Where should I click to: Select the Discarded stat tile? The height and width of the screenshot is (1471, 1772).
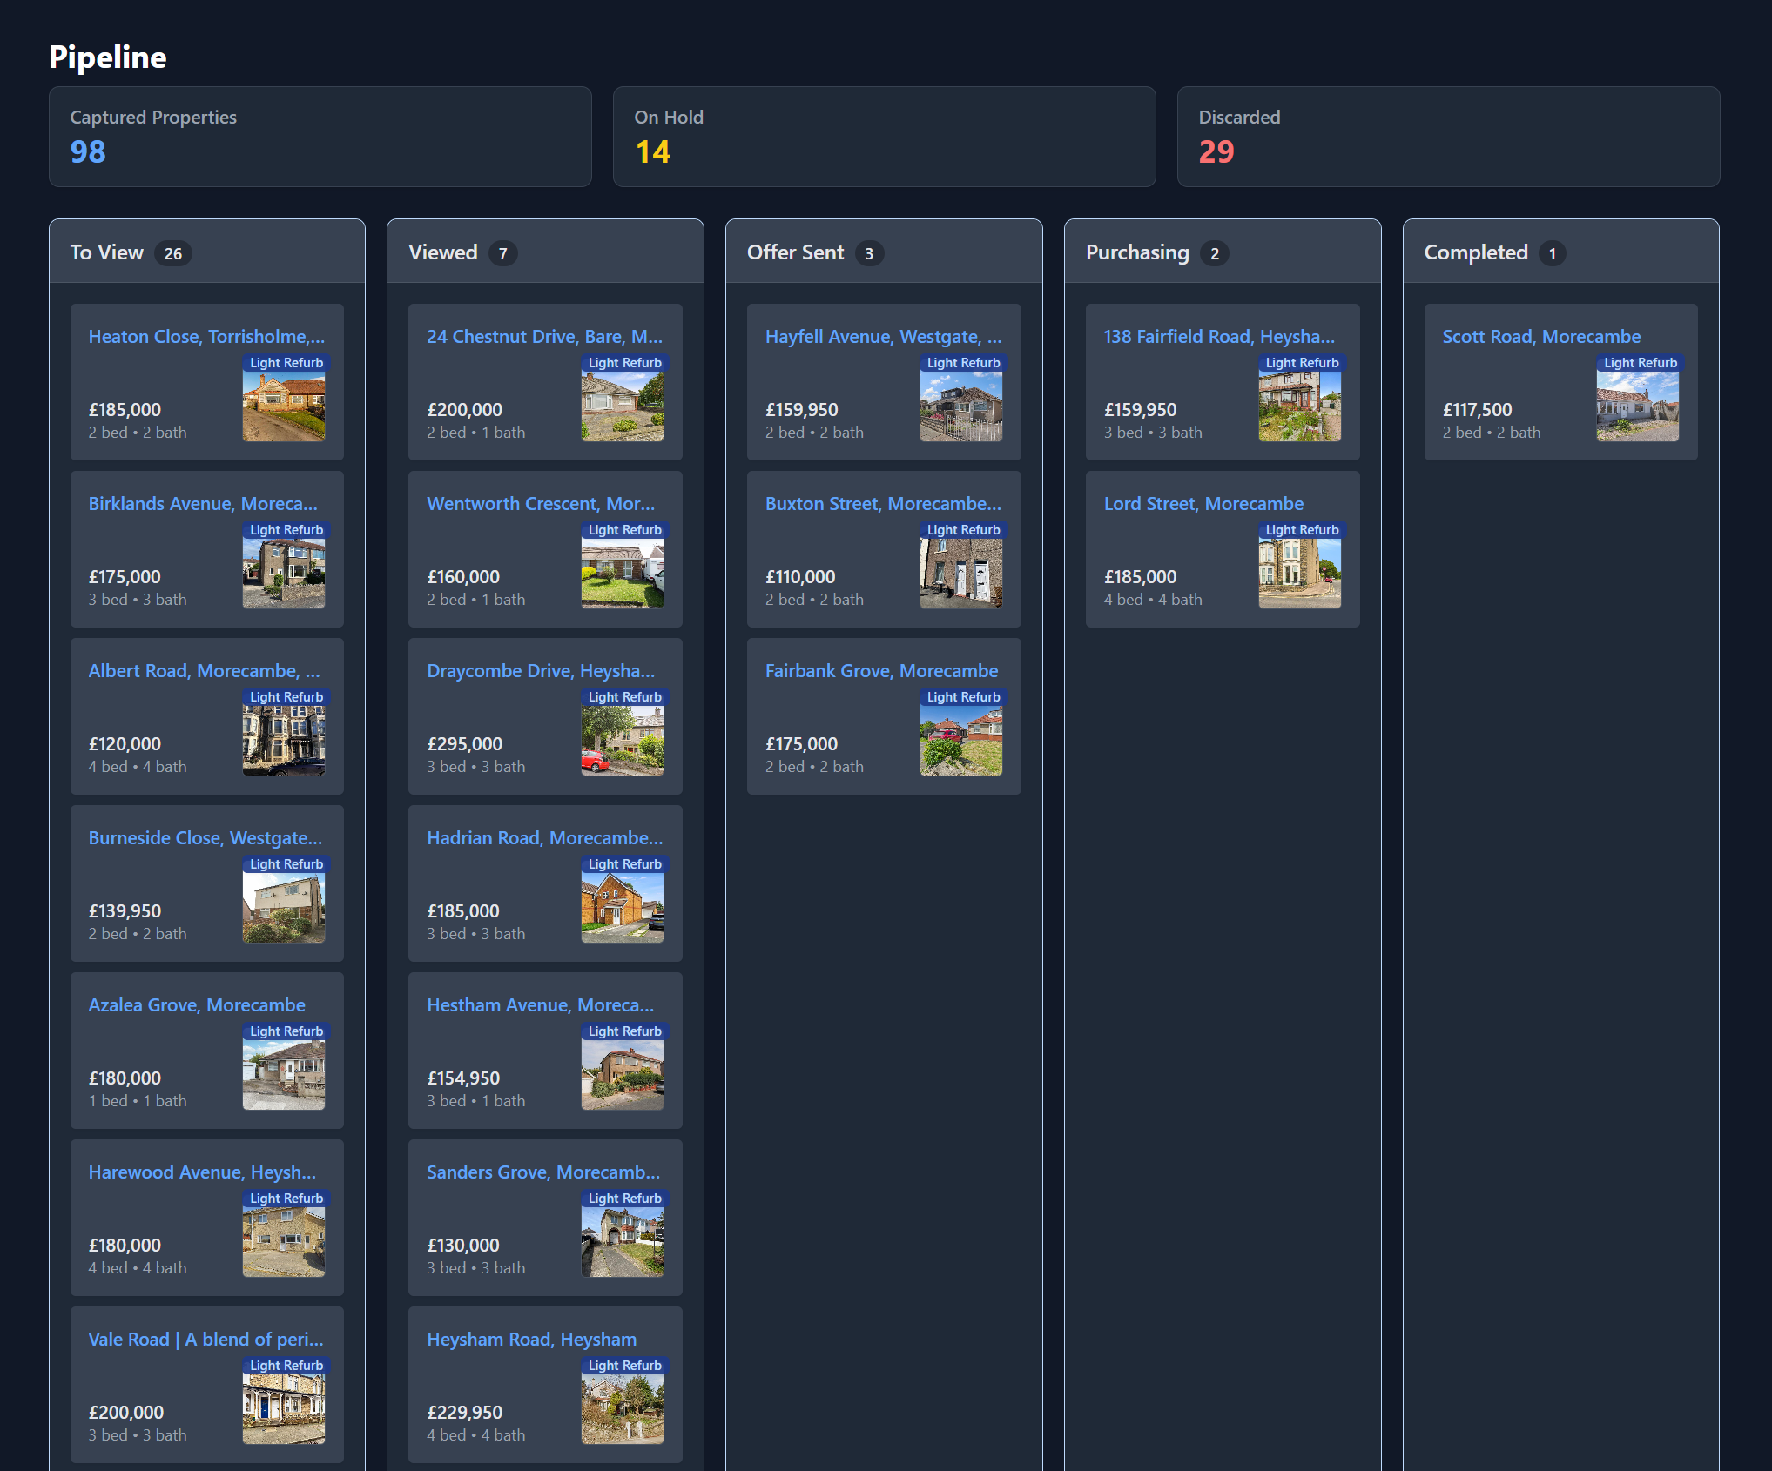(x=1448, y=137)
